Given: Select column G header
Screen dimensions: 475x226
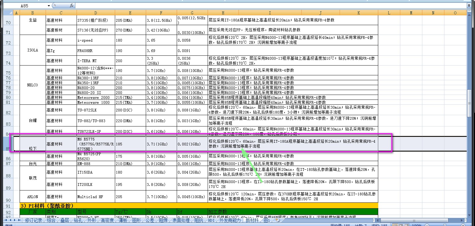Looking at the screenshot, I should click(x=192, y=13).
